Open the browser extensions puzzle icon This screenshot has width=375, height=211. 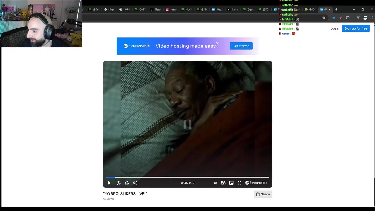click(348, 18)
